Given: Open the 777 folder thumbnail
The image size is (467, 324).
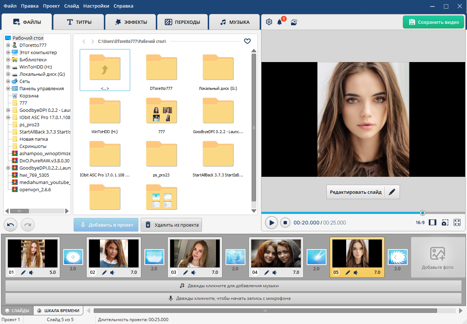Looking at the screenshot, I should click(x=161, y=111).
